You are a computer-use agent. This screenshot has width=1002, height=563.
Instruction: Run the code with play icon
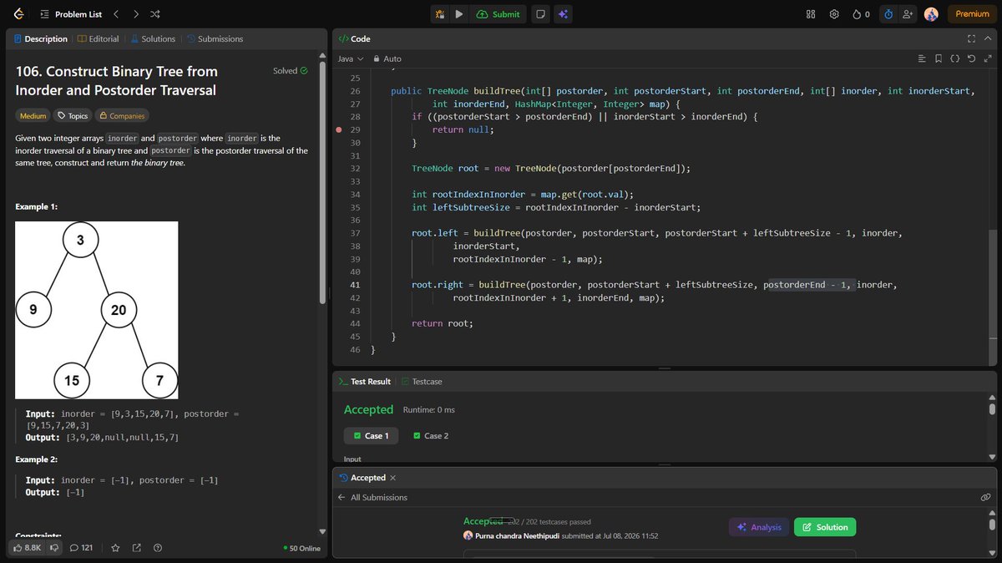459,14
